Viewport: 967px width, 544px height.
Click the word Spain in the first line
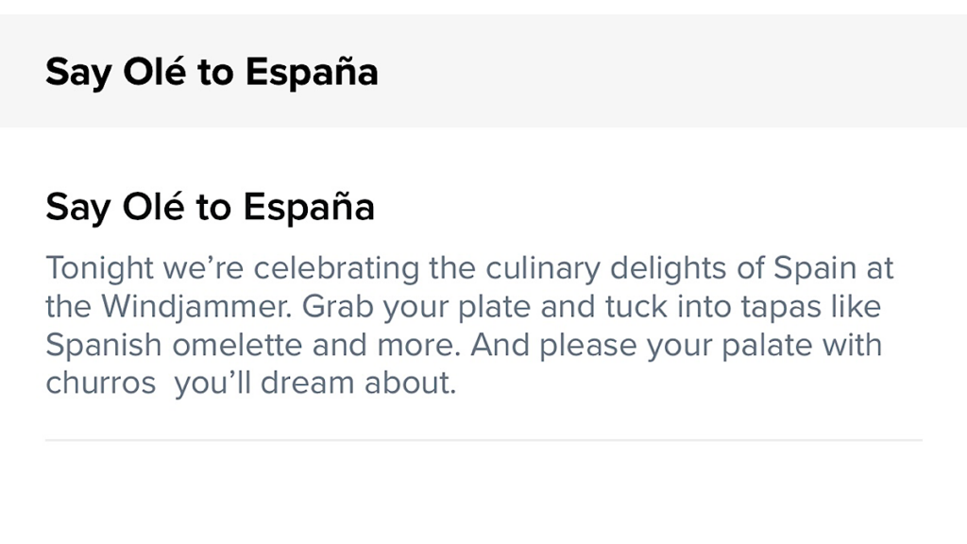pyautogui.click(x=815, y=269)
